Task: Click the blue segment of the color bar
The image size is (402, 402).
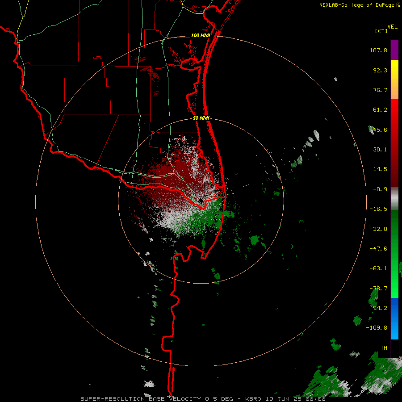Action: coord(394,318)
